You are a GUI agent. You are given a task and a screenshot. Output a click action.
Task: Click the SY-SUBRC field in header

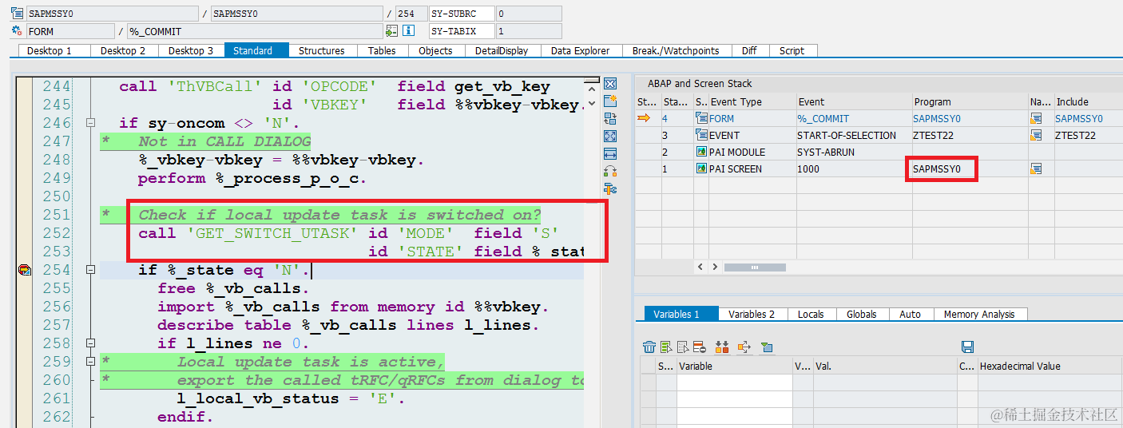click(461, 14)
